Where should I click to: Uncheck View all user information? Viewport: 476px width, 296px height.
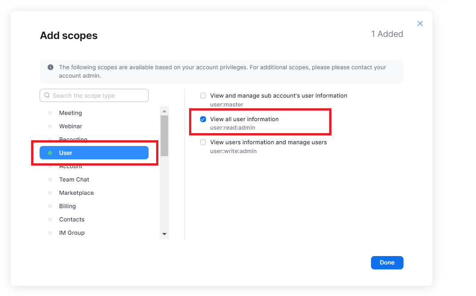[203, 119]
